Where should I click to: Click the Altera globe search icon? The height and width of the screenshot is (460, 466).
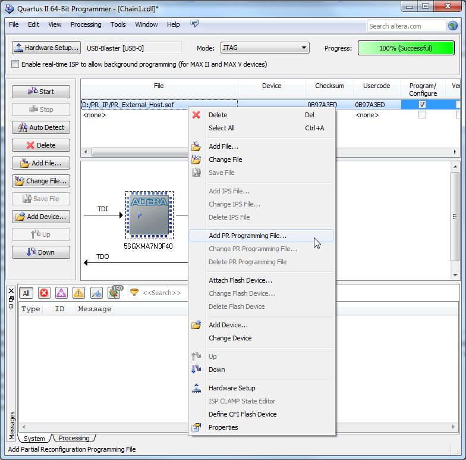[453, 26]
